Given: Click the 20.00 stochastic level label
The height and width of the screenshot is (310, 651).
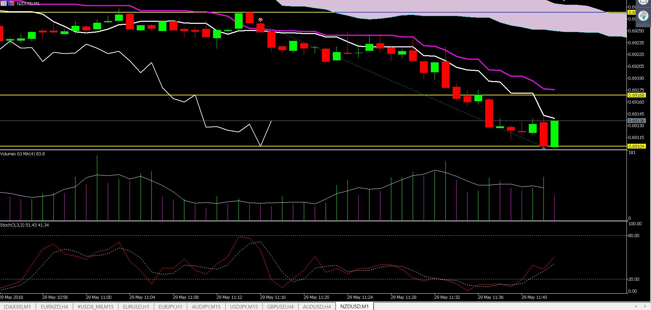Looking at the screenshot, I should tap(634, 279).
